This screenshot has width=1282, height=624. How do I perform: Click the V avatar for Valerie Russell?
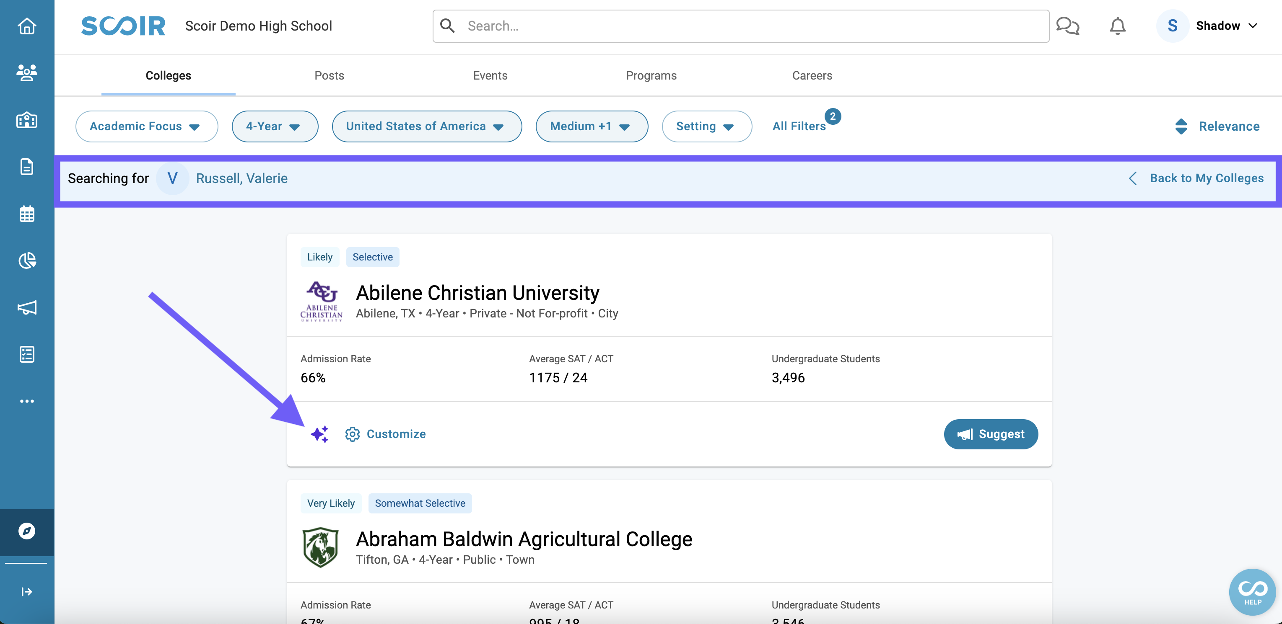[x=172, y=178]
